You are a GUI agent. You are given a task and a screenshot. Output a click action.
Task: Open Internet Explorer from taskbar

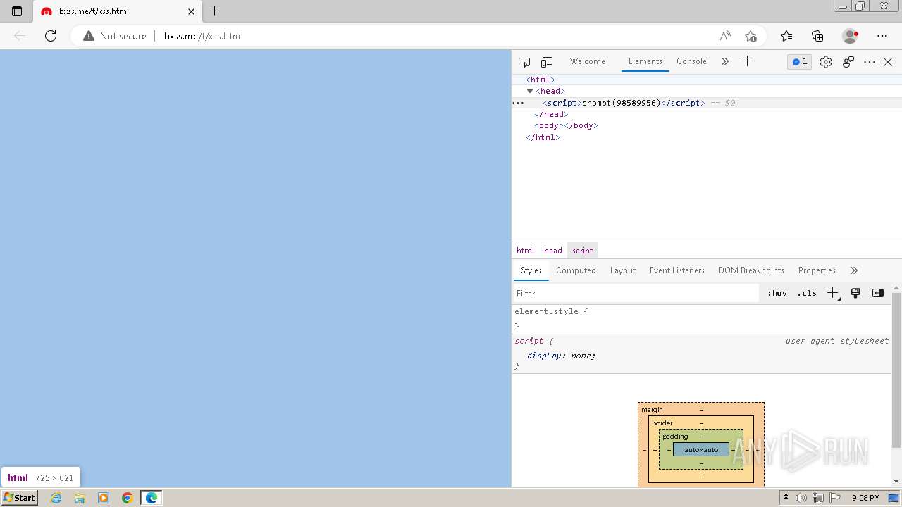pos(56,498)
